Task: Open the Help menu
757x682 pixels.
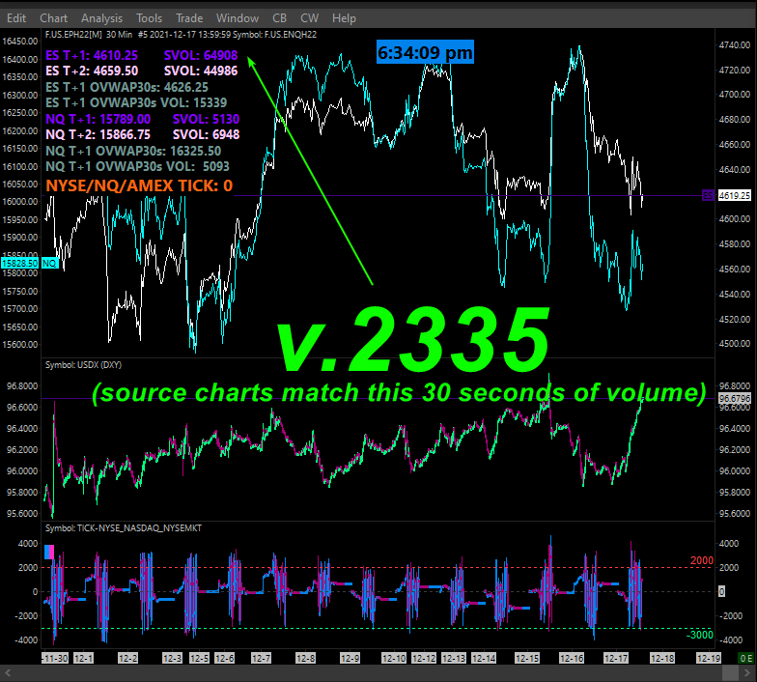Action: [344, 18]
